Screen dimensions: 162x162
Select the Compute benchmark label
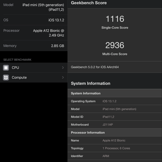pyautogui.click(x=19, y=77)
